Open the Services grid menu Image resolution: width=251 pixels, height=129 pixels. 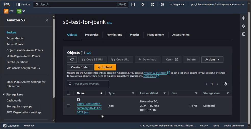pos(23,5)
